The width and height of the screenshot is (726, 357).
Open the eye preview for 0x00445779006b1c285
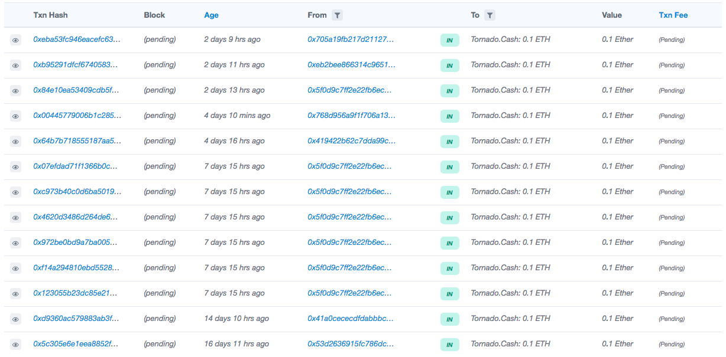15,116
